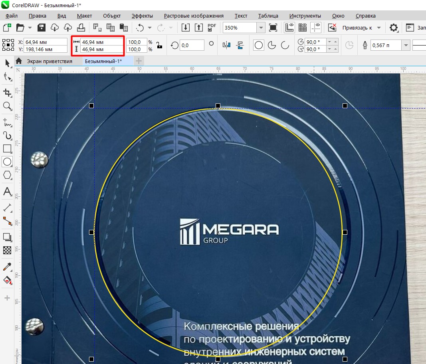Open the Файл menu
Viewport: 426px width, 364px height.
[12, 16]
